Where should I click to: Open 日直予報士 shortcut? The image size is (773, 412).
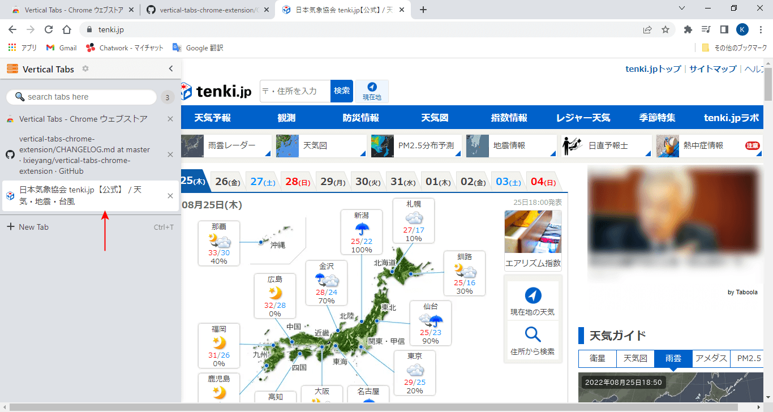click(606, 145)
